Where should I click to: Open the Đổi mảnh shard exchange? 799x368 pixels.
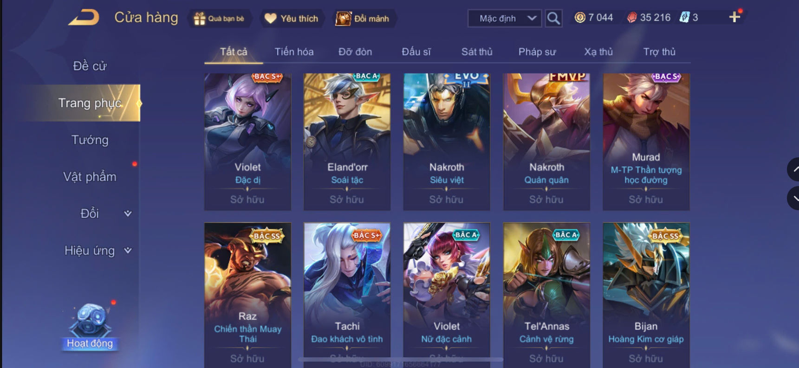[x=364, y=19]
